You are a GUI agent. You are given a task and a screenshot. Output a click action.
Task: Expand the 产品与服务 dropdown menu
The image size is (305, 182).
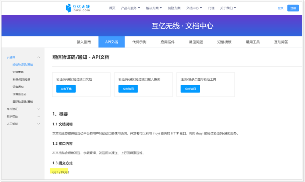coord(130,8)
